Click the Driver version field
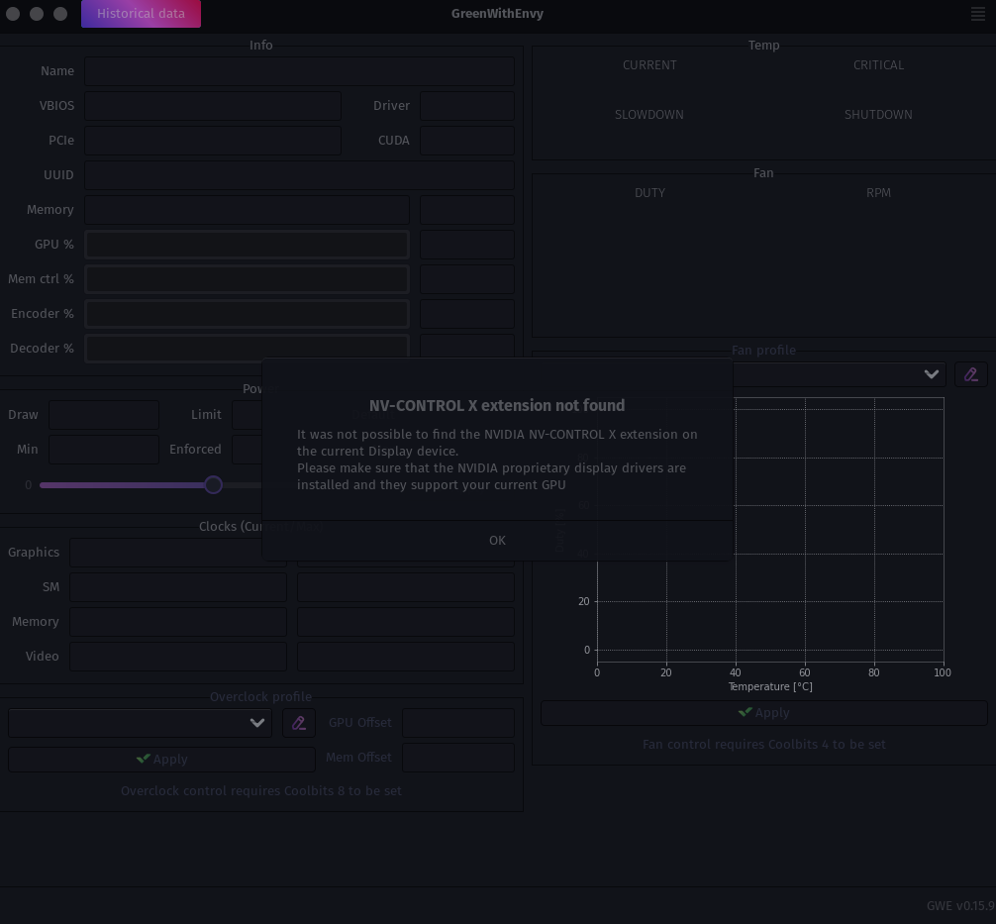 point(467,106)
